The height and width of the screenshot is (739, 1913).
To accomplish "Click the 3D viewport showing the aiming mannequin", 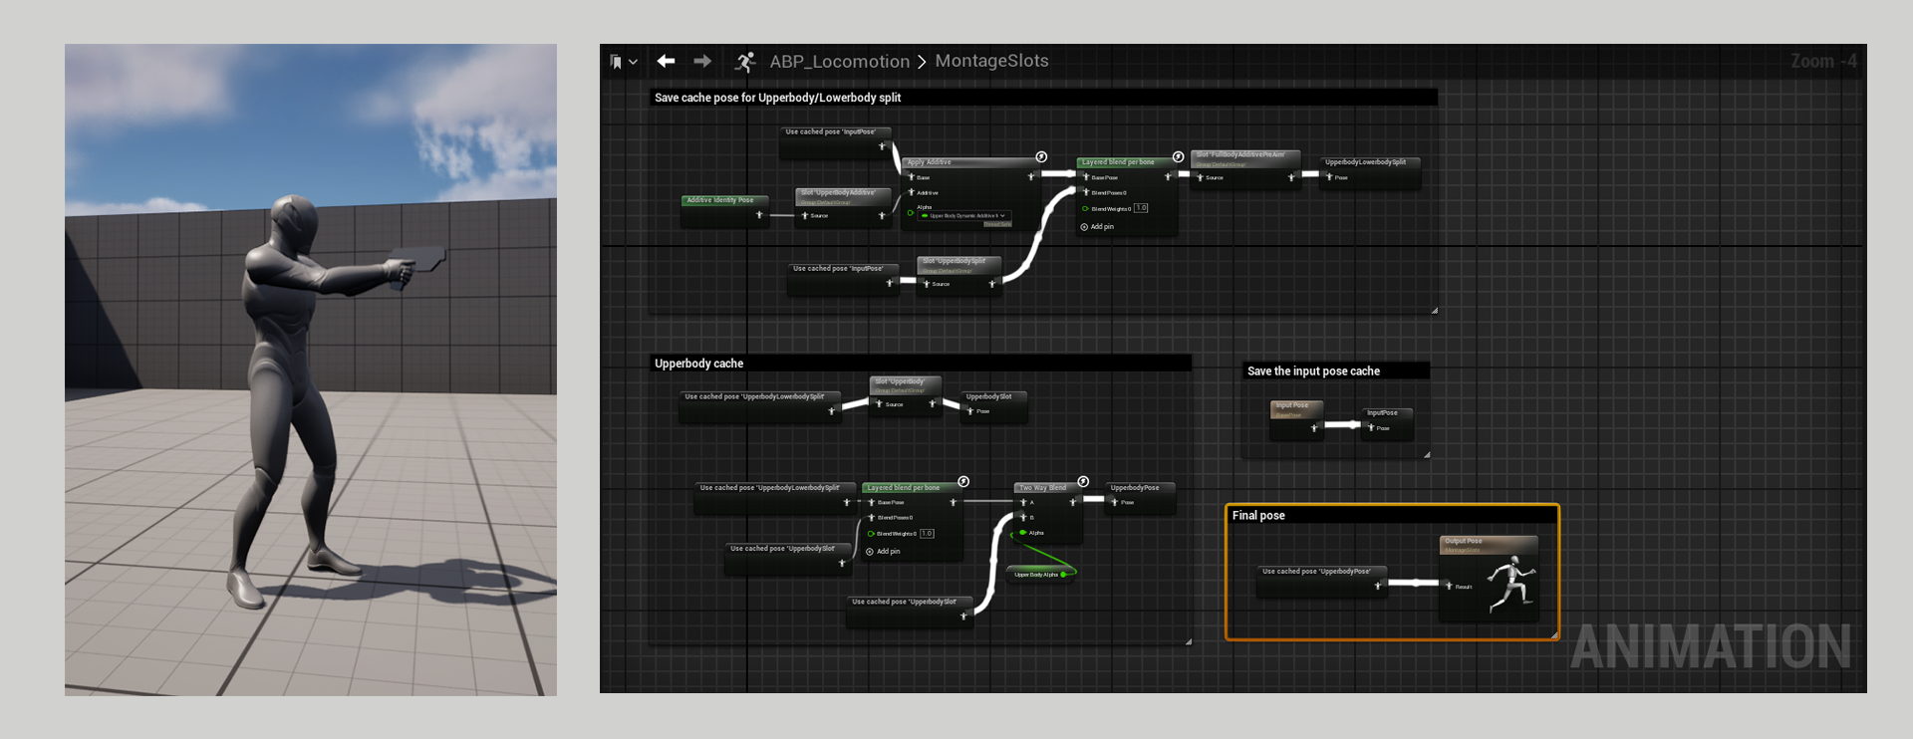I will click(x=311, y=369).
